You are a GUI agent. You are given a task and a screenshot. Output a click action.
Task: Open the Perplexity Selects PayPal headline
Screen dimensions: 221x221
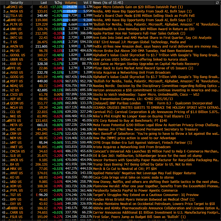pyautogui.click(x=135, y=191)
